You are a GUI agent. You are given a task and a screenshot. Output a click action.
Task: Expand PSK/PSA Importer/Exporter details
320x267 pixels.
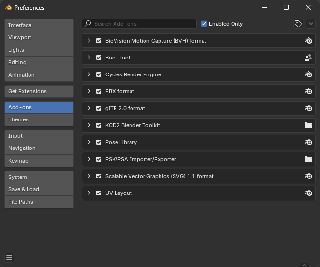tap(89, 159)
